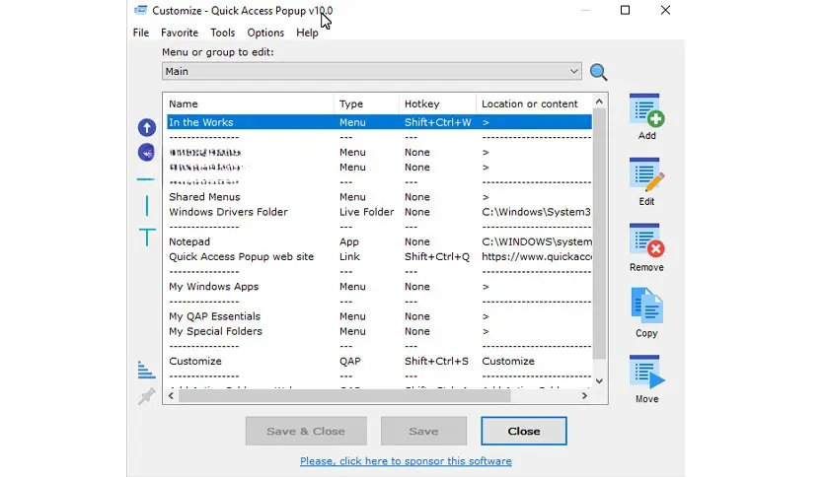The width and height of the screenshot is (825, 477).
Task: Select the 'My QAP Essentials' row
Action: coord(379,316)
